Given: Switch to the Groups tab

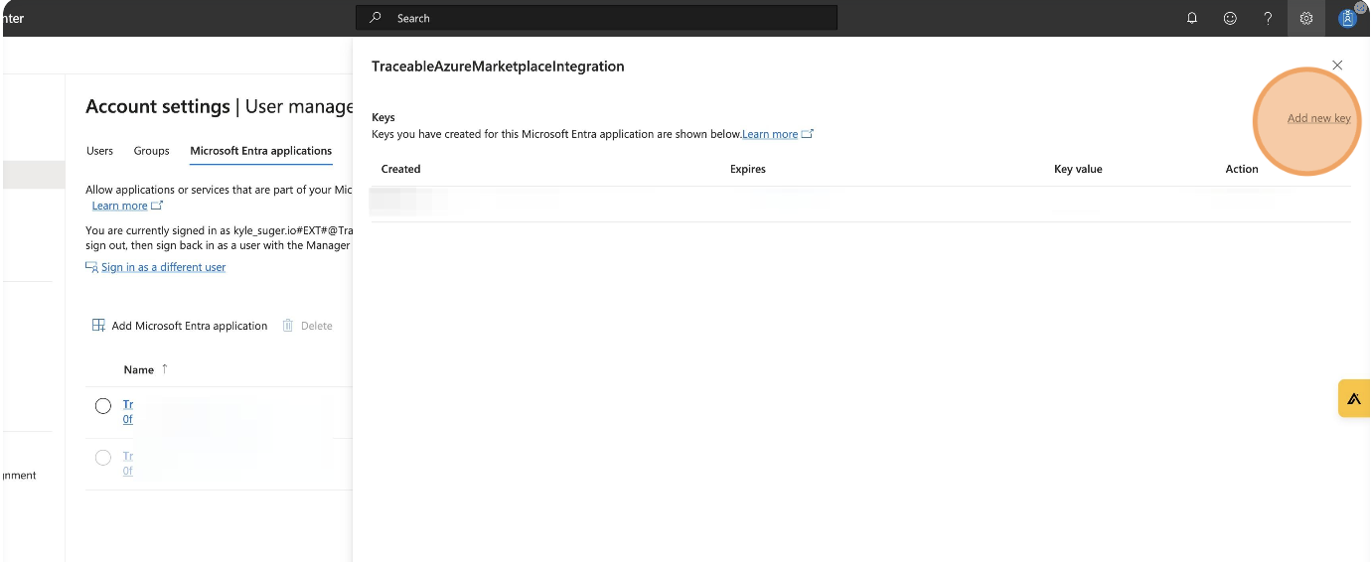Looking at the screenshot, I should pos(151,151).
